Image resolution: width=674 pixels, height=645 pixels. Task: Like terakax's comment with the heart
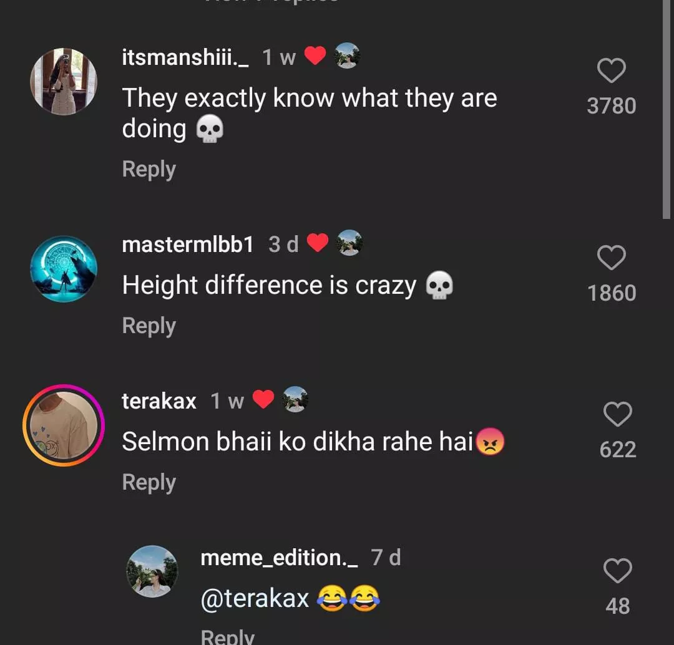pos(618,414)
